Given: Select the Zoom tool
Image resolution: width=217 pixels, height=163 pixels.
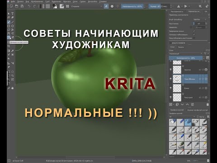Looking at the screenshot, I should point(9,88).
